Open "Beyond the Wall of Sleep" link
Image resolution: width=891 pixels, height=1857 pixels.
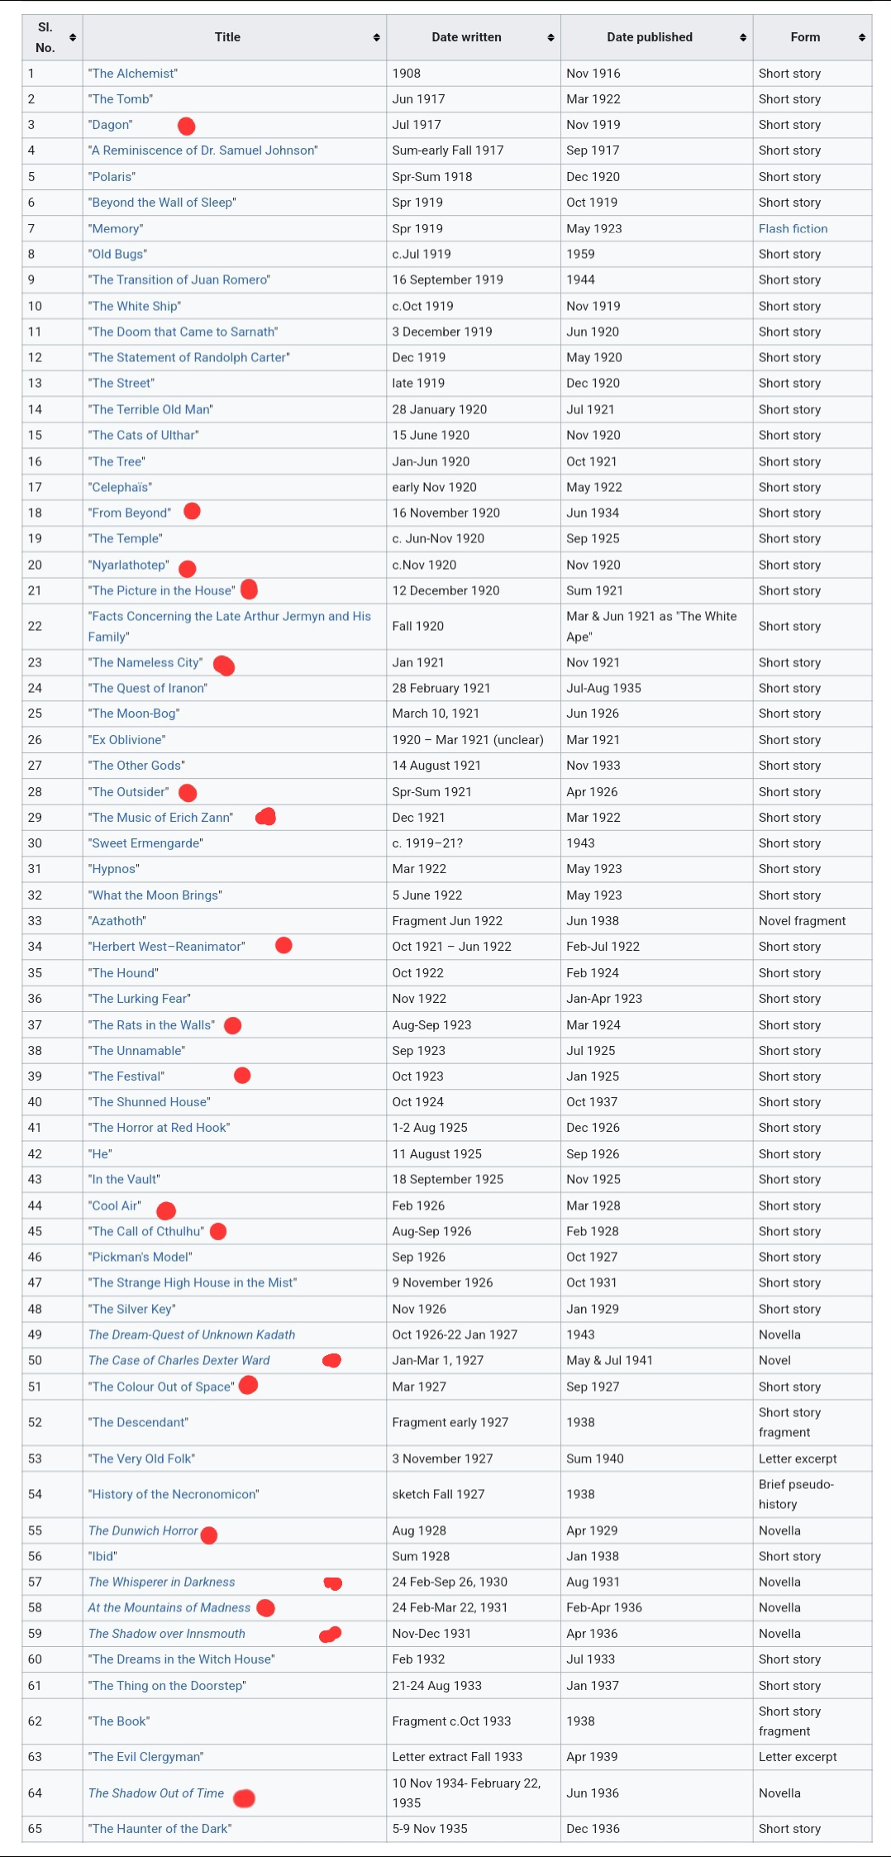point(162,203)
